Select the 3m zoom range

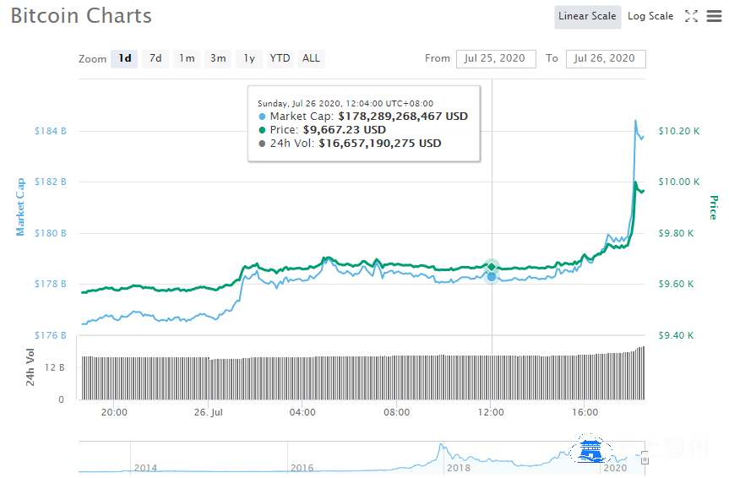[x=218, y=58]
